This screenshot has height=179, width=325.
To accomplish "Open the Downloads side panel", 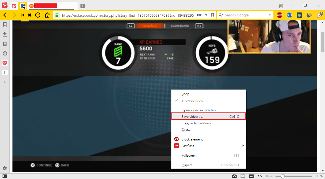I will tap(5, 34).
